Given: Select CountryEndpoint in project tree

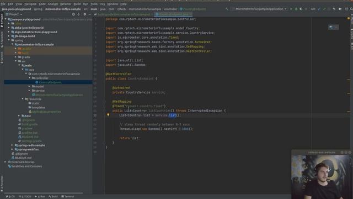Looking at the screenshot, I should (48, 82).
